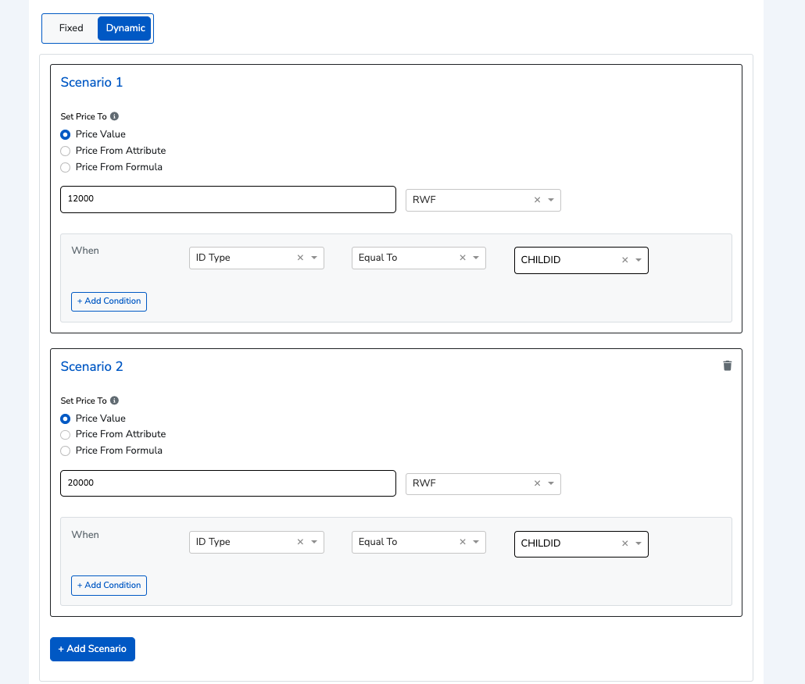This screenshot has width=805, height=684.
Task: Click info icon beside Scenario 2 Set Price To
Action: pyautogui.click(x=114, y=401)
